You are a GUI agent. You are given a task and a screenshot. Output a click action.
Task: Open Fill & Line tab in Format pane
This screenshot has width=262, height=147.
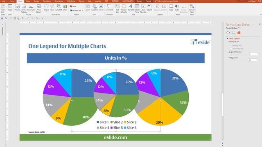(x=228, y=33)
